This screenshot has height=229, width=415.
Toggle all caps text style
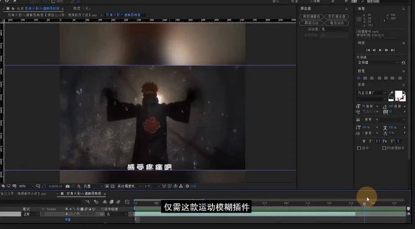pyautogui.click(x=378, y=141)
